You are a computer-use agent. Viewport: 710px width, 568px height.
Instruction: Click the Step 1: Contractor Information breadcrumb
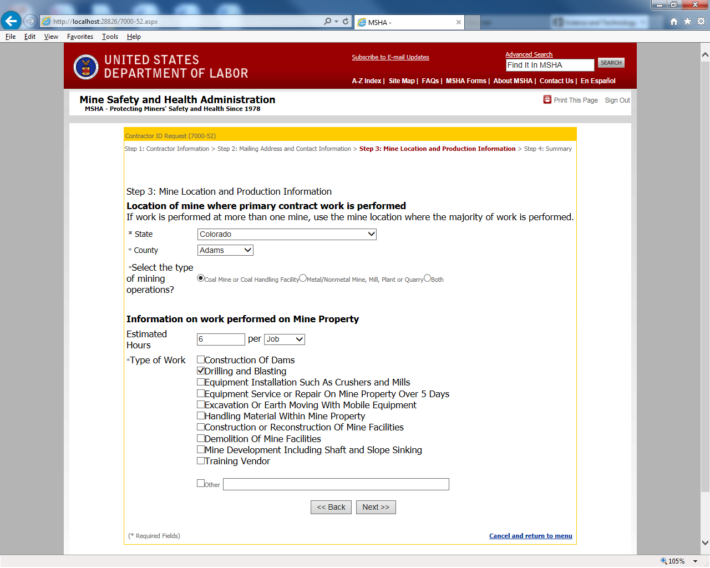point(167,149)
